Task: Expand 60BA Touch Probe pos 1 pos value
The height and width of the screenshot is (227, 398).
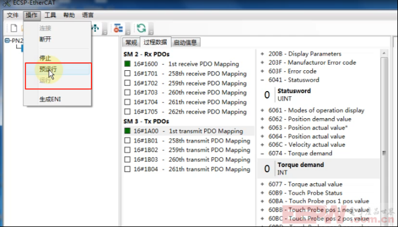Action: pyautogui.click(x=262, y=201)
